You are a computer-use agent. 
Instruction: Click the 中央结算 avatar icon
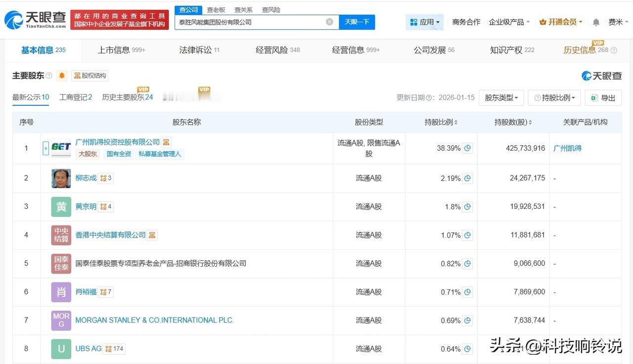tap(61, 235)
